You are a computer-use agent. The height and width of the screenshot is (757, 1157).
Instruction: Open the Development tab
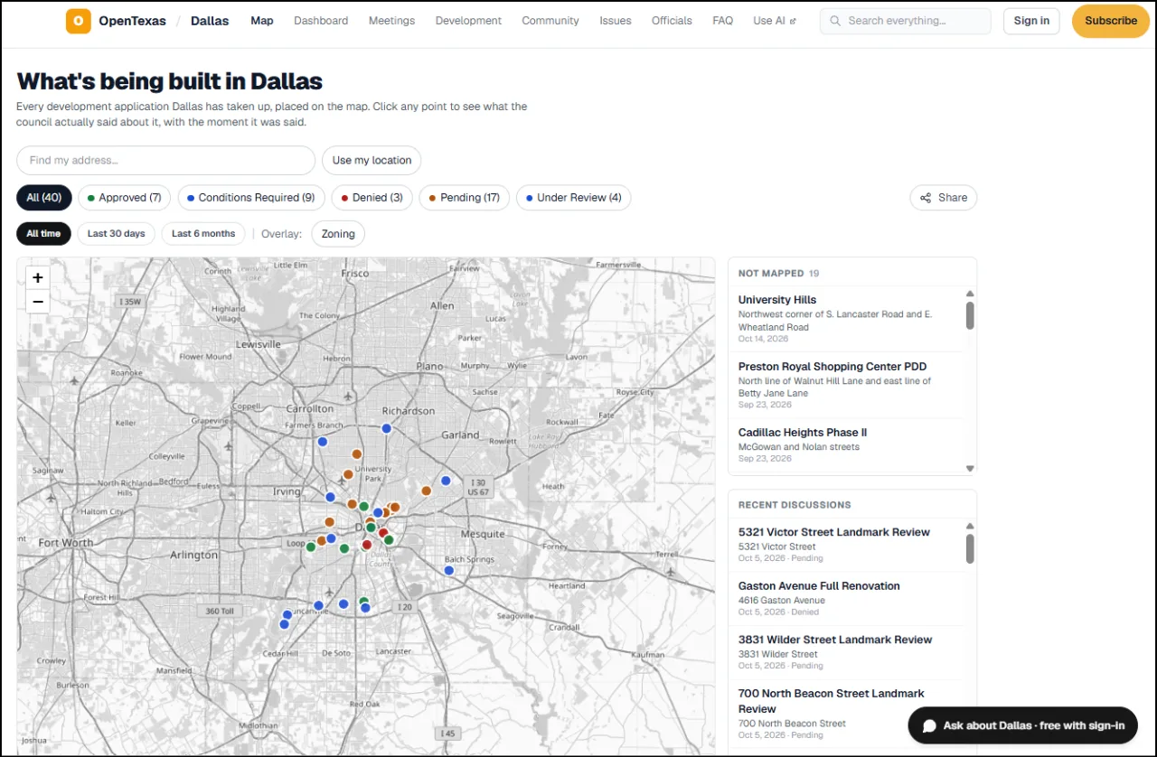[x=468, y=21]
